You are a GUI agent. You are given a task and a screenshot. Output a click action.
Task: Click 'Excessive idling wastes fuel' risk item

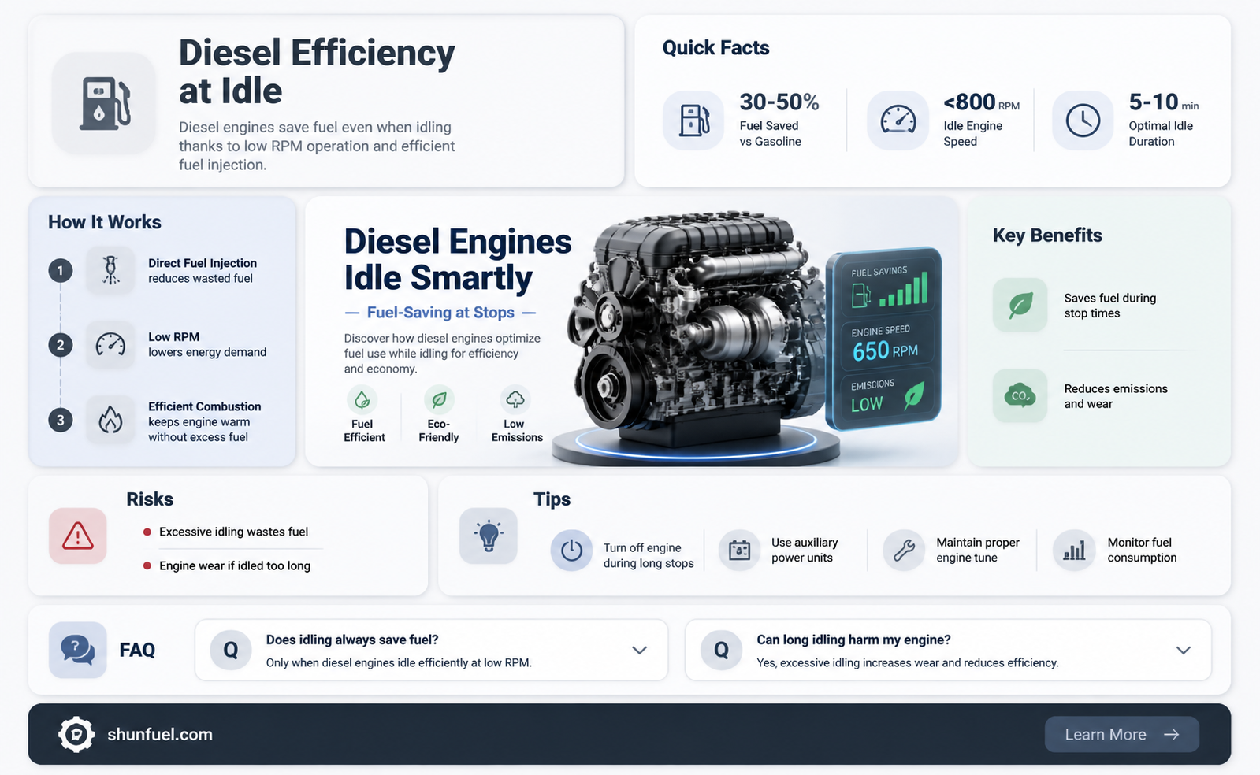pos(233,532)
